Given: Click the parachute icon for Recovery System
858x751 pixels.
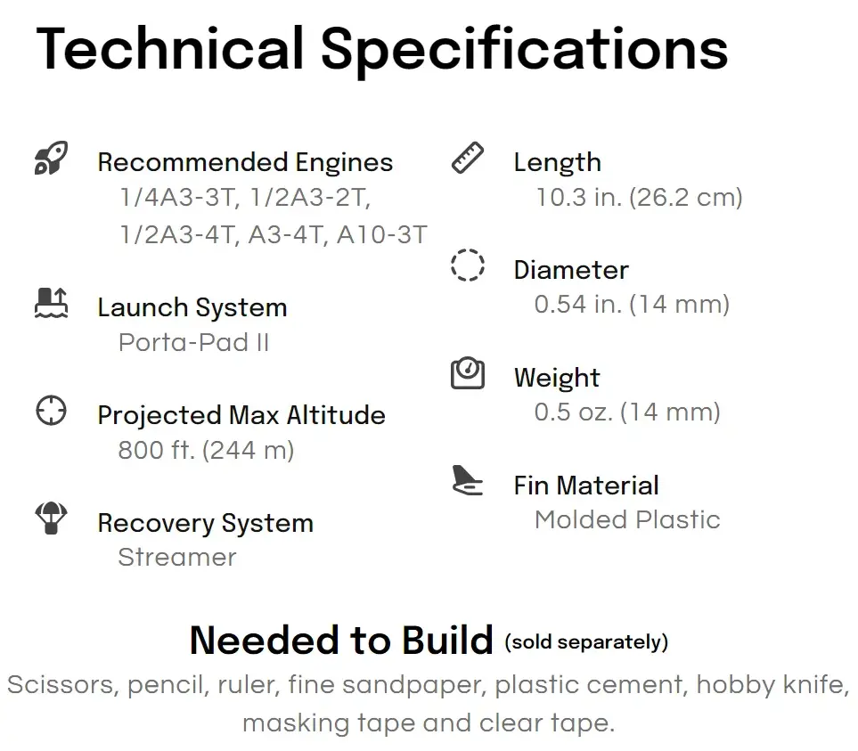Looking at the screenshot, I should (x=51, y=518).
